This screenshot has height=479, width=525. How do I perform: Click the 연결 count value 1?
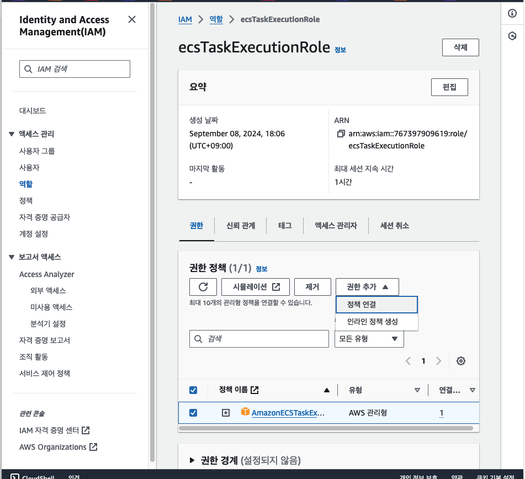pyautogui.click(x=441, y=413)
